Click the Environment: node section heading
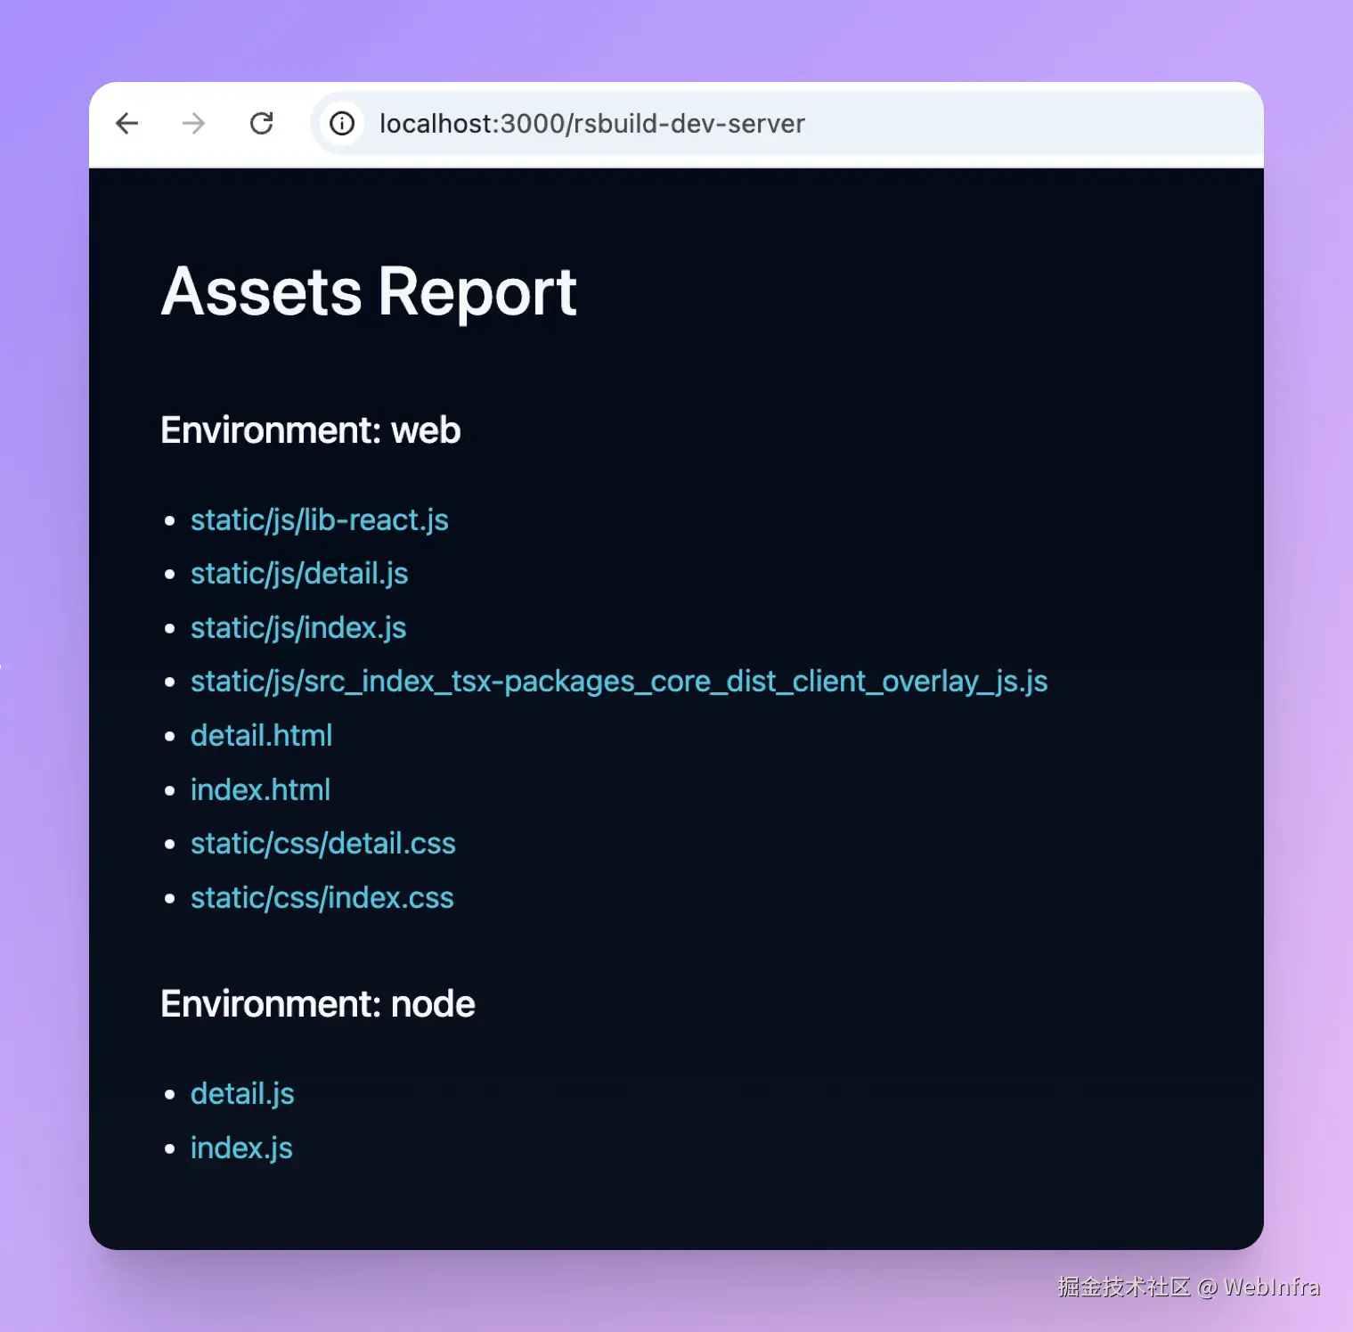Image resolution: width=1353 pixels, height=1332 pixels. click(x=317, y=1003)
